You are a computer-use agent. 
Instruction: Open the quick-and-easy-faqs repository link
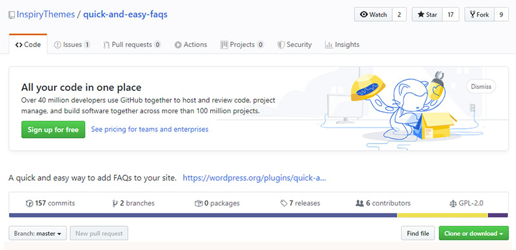(x=125, y=14)
